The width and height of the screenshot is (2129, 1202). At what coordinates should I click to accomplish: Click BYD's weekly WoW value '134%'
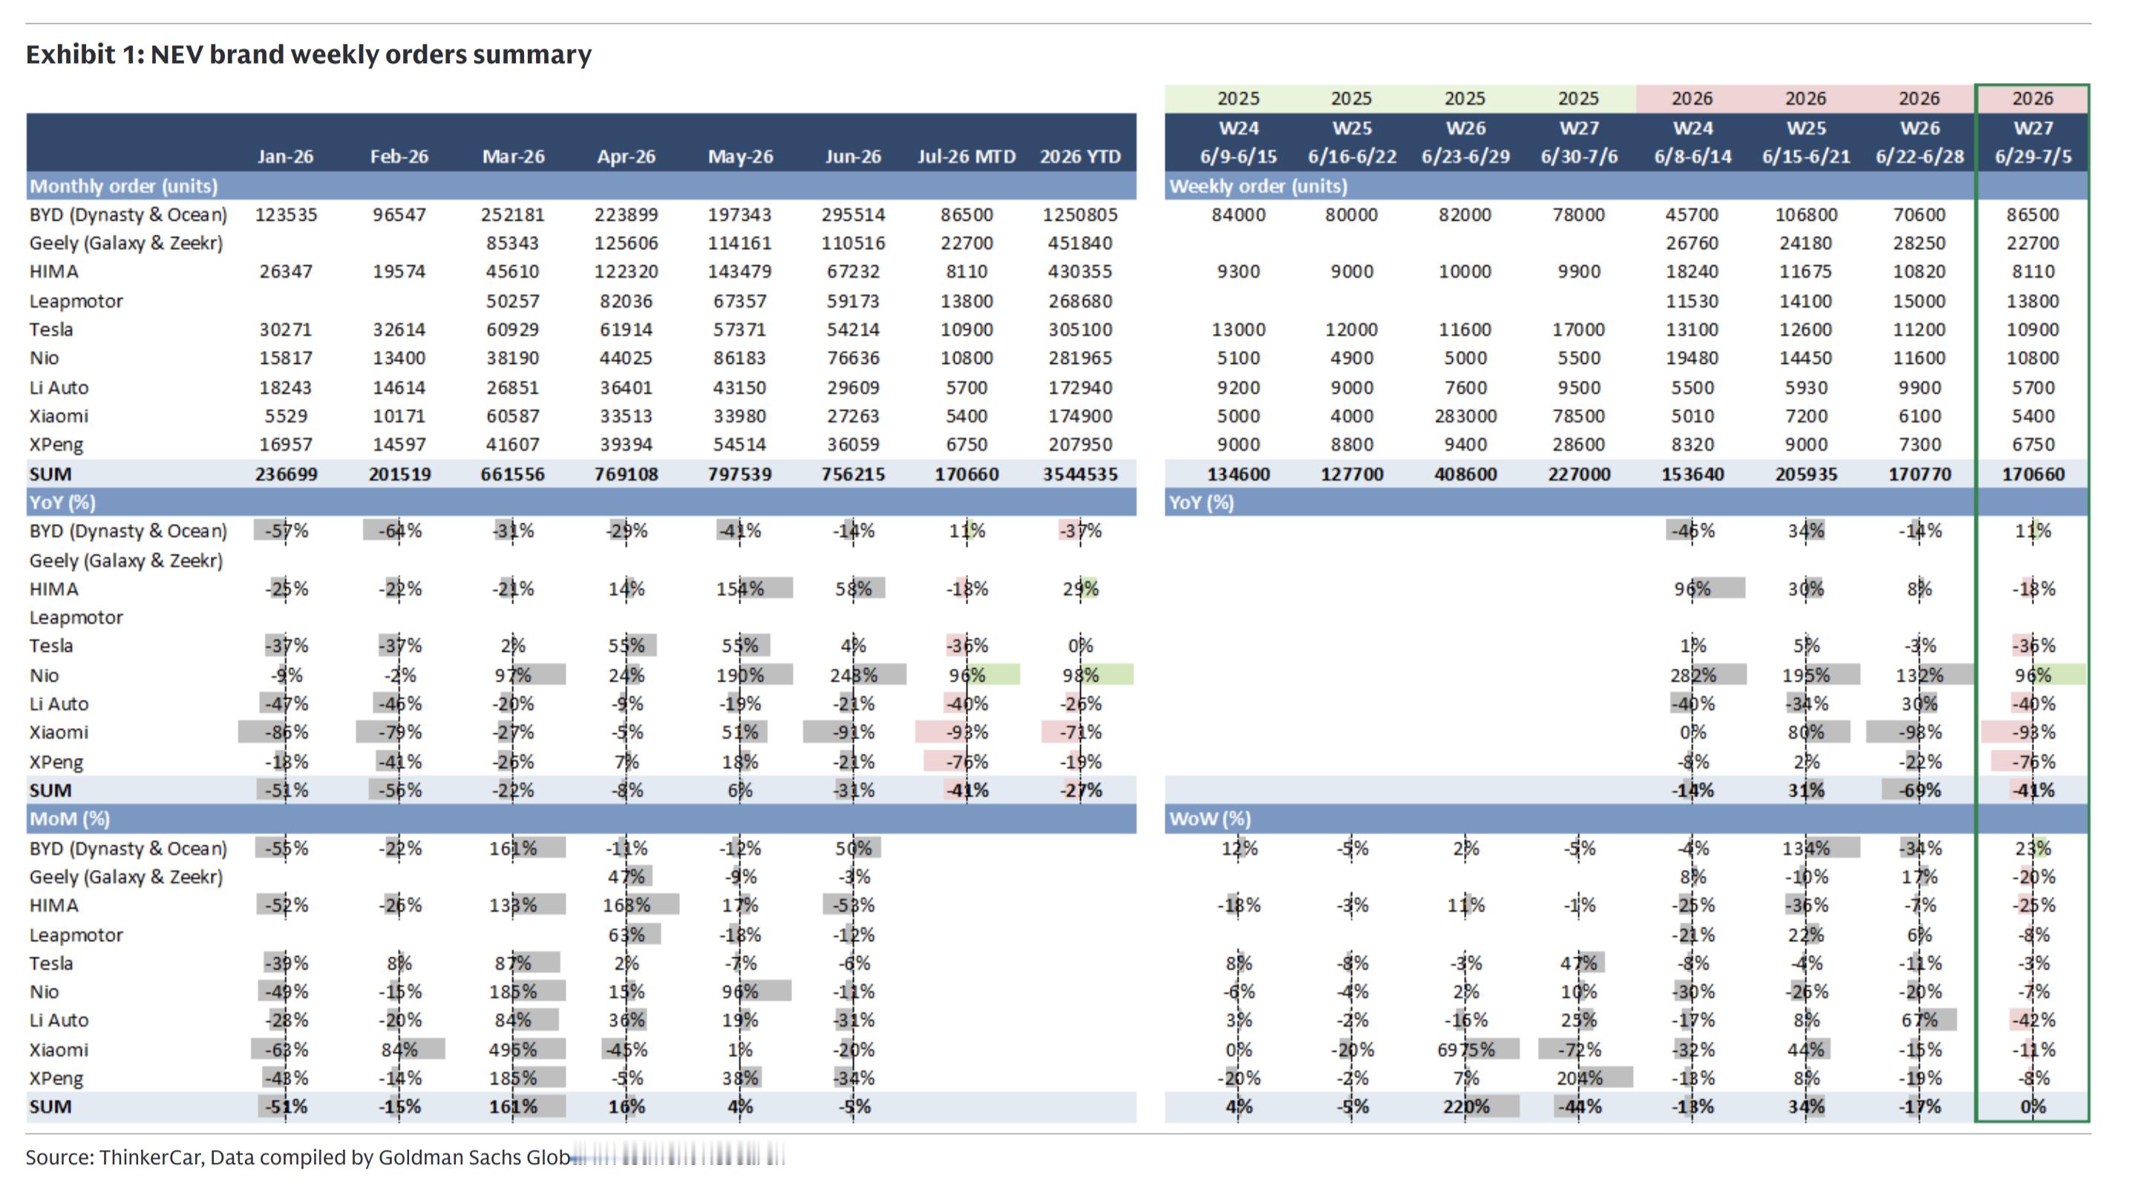click(x=1806, y=848)
